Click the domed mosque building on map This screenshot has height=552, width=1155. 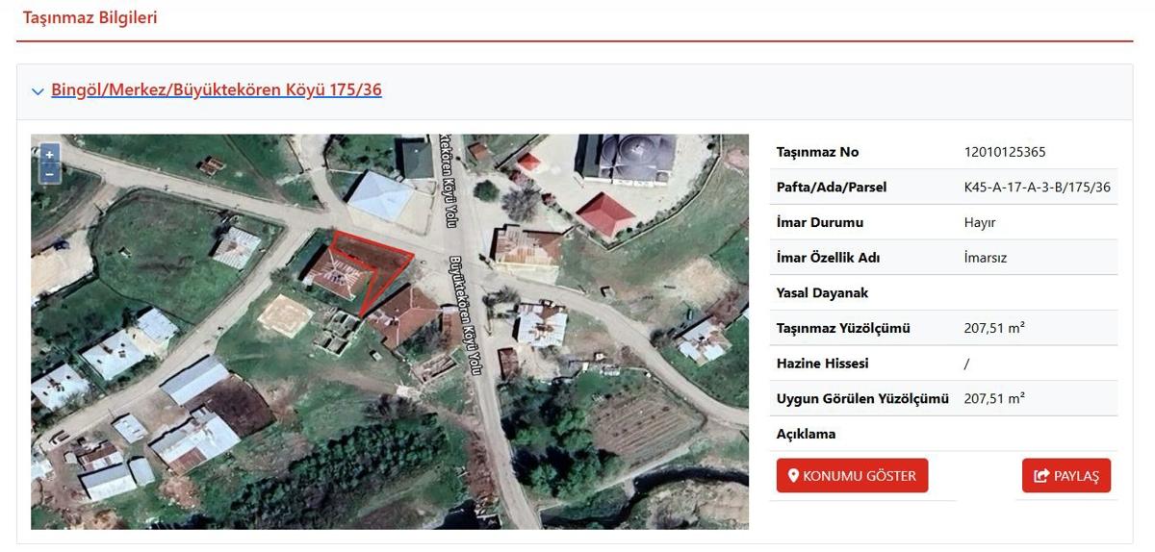point(625,156)
